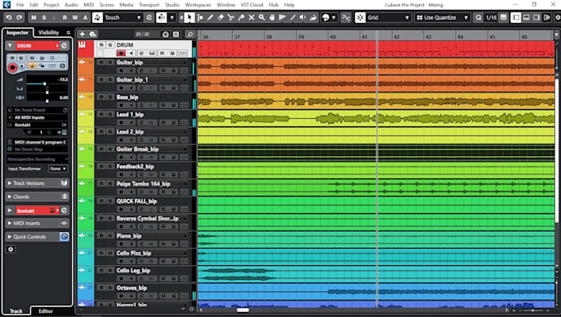The height and width of the screenshot is (317, 561).
Task: Open the Use Quantize grid type dropdown
Action: (441, 17)
